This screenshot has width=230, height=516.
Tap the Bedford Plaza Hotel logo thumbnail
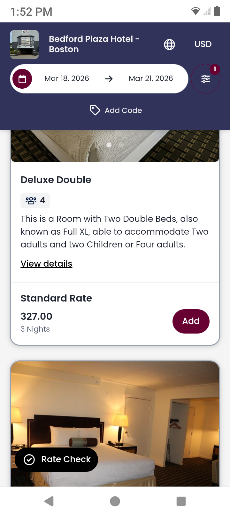pos(25,44)
